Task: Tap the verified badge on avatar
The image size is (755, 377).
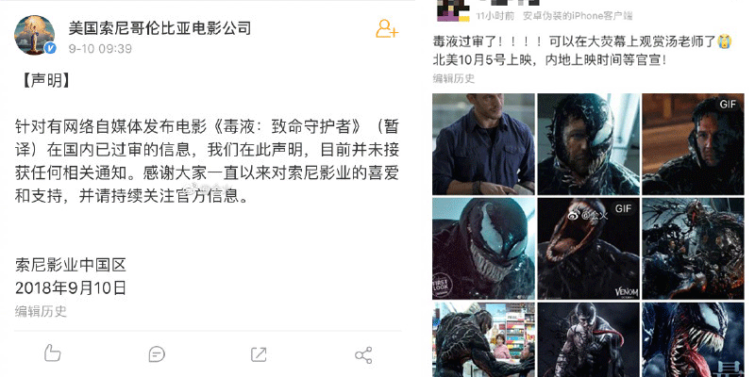Action: pos(50,48)
